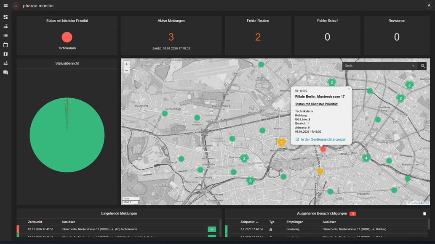Click the red Technikalarm status circle

[67, 37]
